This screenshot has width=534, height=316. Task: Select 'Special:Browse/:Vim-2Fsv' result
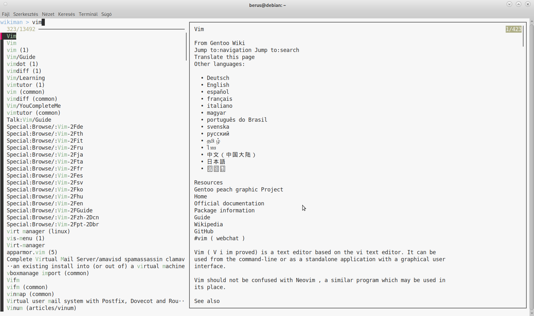click(x=45, y=183)
